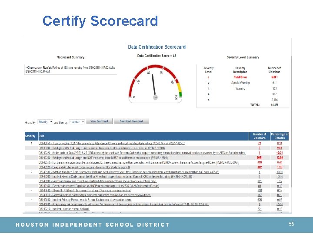Click the percentage value 0.11 in first row
313x235 pixels.
coord(280,143)
